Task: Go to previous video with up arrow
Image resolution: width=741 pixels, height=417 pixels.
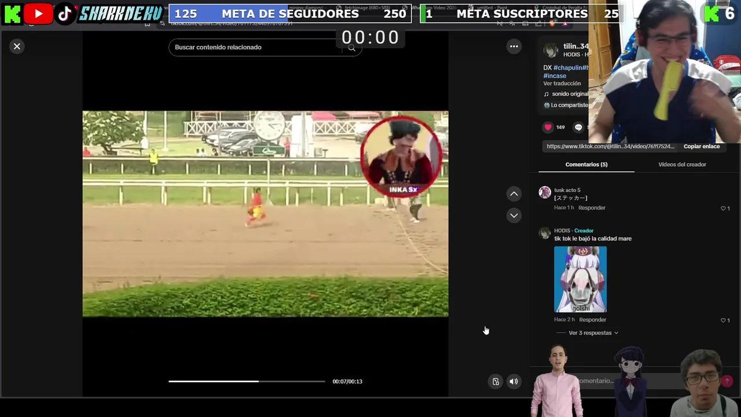Action: [x=514, y=194]
